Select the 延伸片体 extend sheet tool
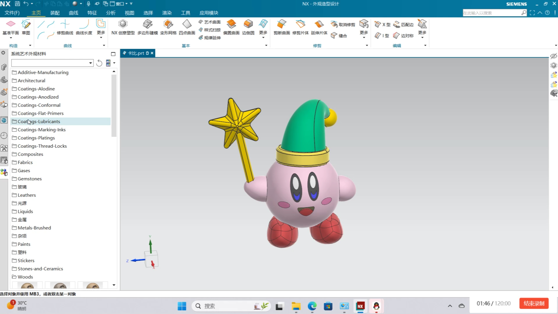This screenshot has width=558, height=314. click(x=319, y=27)
